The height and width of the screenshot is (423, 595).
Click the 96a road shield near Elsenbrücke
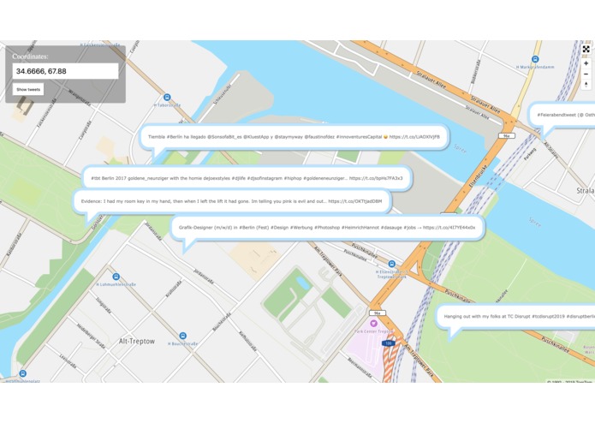(x=506, y=135)
